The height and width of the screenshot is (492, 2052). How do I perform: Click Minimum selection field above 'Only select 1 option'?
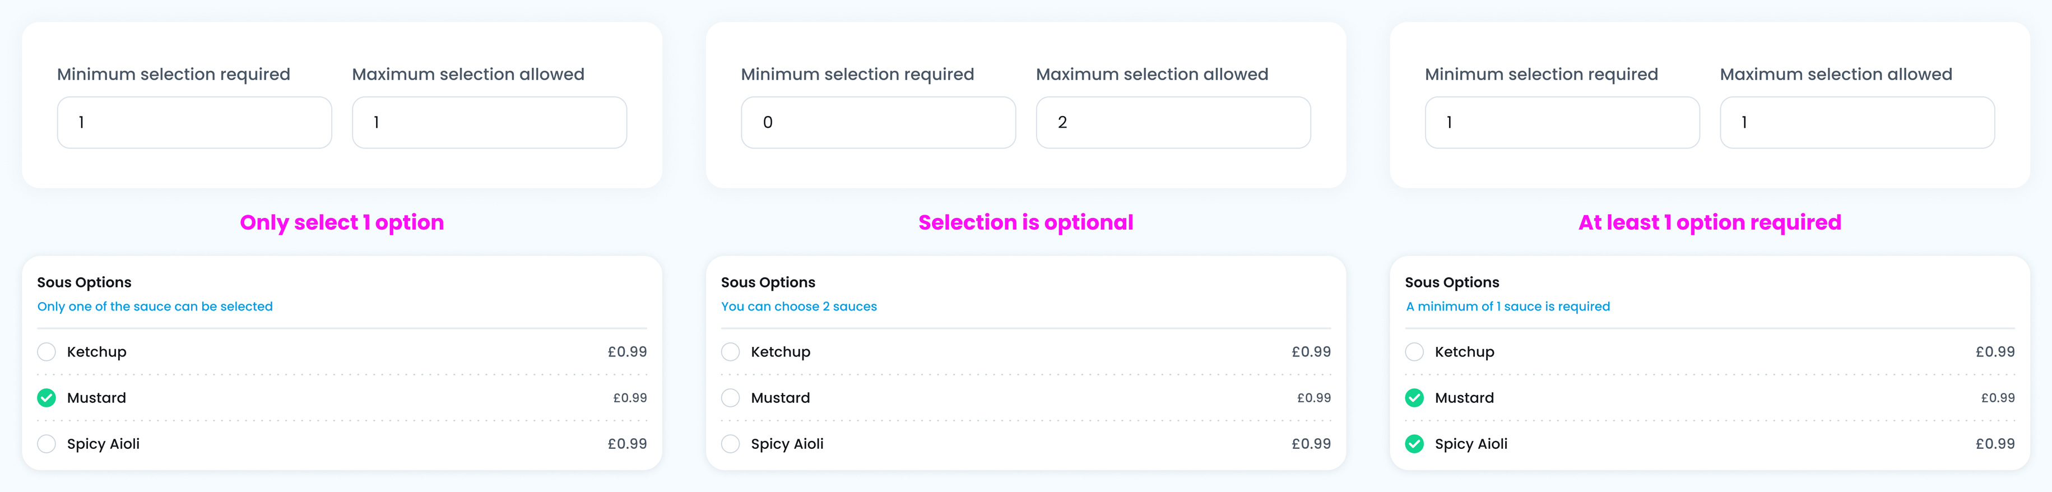[x=194, y=123]
